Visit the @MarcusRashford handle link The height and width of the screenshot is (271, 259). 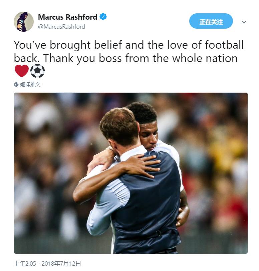pyautogui.click(x=61, y=27)
